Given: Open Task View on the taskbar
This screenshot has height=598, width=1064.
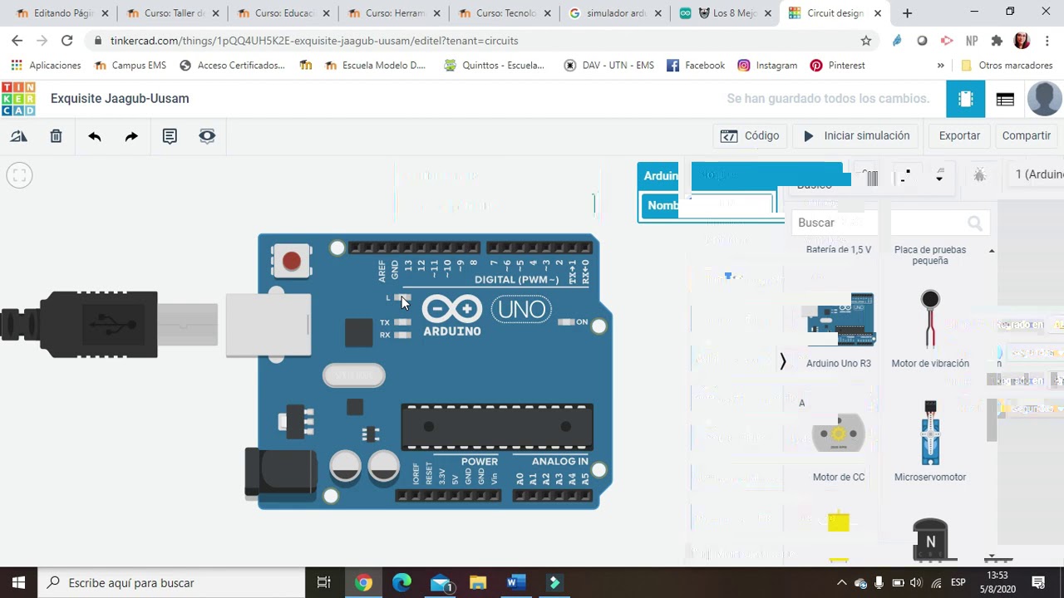Looking at the screenshot, I should [x=324, y=582].
